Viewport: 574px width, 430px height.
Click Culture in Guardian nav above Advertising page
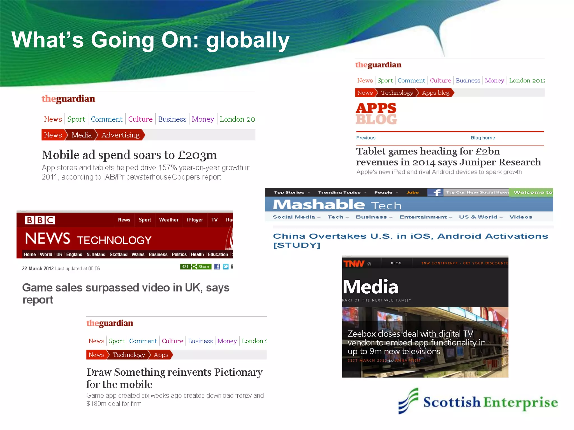140,119
